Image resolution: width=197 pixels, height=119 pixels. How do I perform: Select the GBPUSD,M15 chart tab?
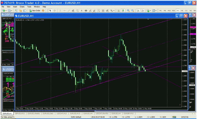[x=20, y=113]
